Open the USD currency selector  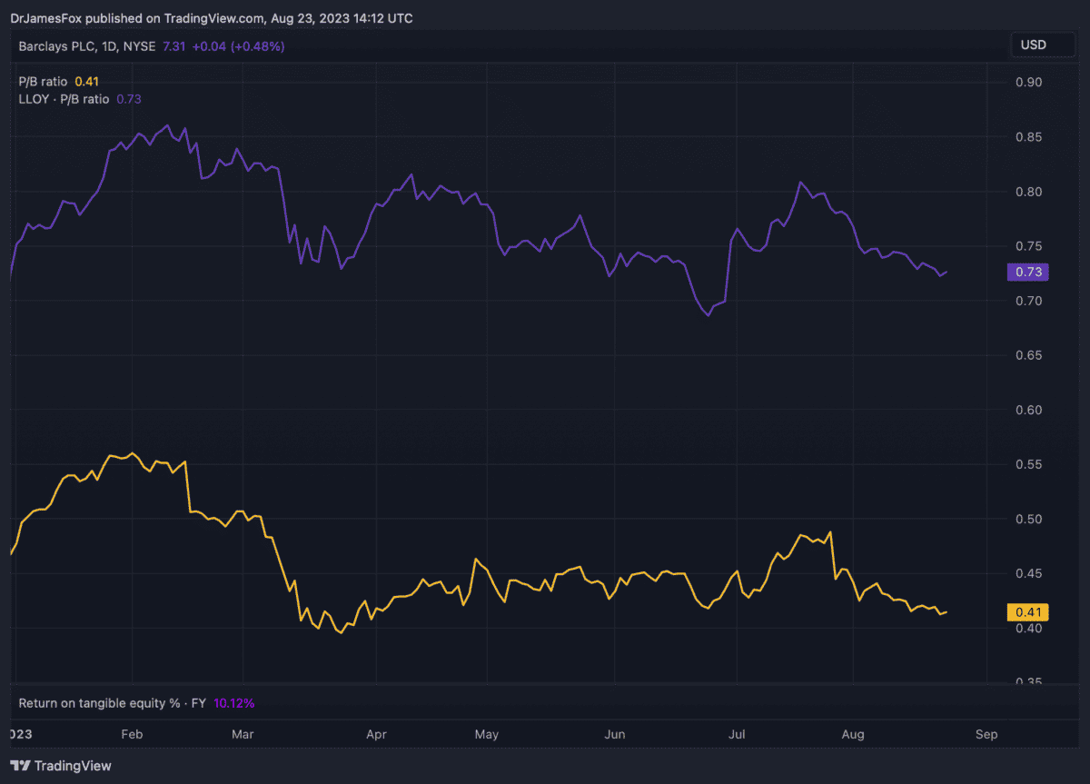[x=1033, y=45]
